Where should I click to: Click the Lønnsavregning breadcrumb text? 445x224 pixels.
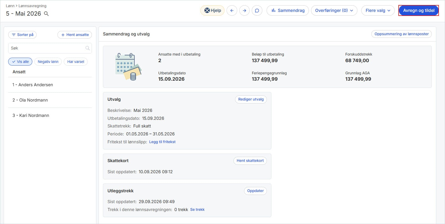point(32,6)
